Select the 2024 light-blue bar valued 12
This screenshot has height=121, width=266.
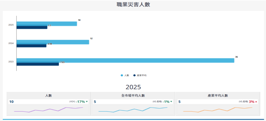pyautogui.click(x=53, y=42)
